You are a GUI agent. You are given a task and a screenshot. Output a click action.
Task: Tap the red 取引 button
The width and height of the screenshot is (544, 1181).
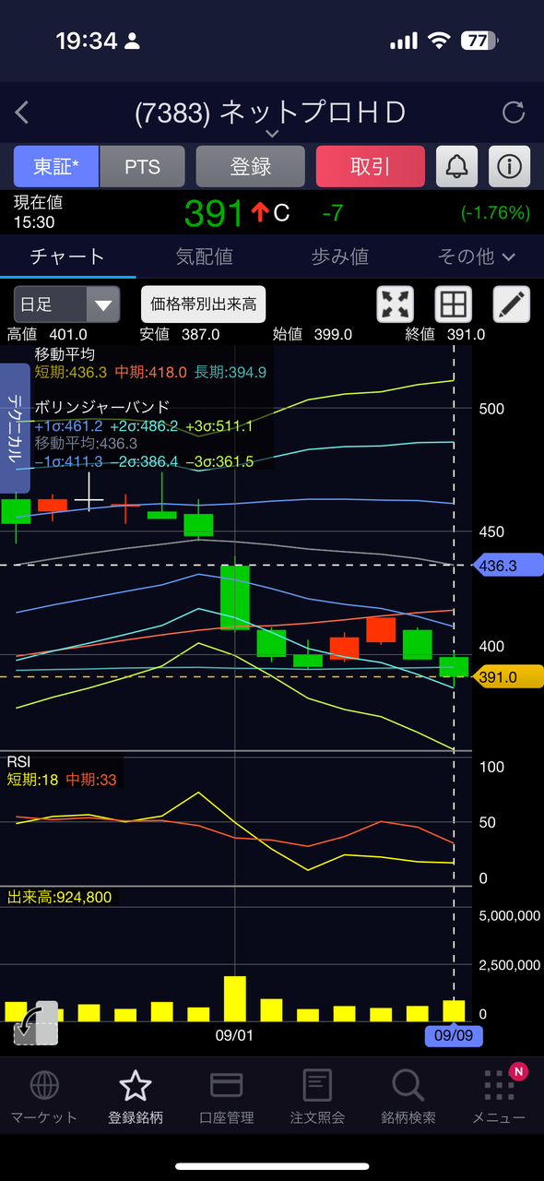[x=371, y=166]
